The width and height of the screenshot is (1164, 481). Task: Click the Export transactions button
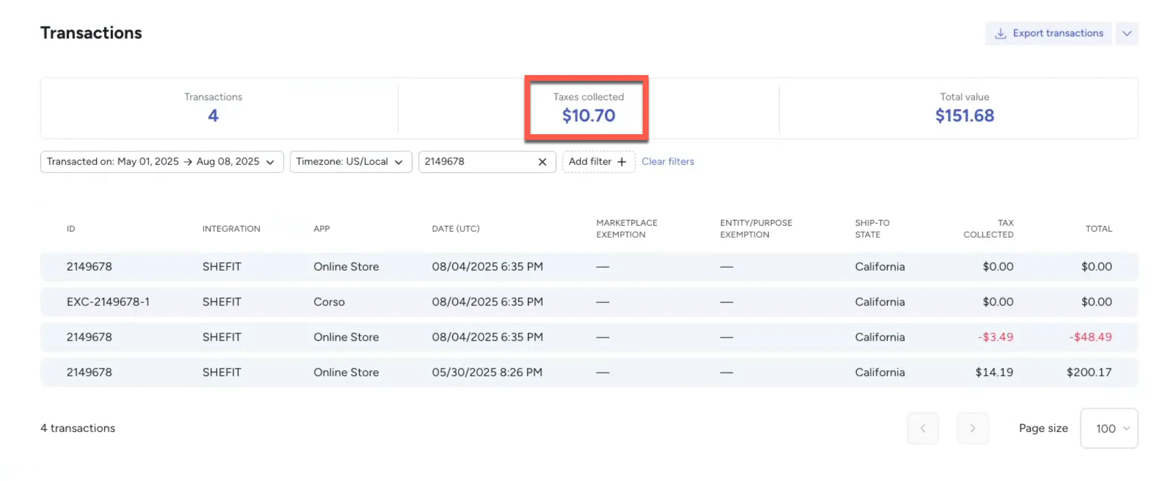(1049, 34)
